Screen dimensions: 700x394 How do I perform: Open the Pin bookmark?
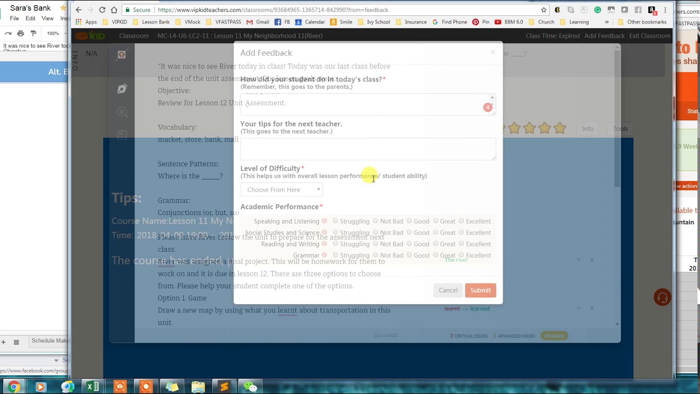tap(481, 22)
